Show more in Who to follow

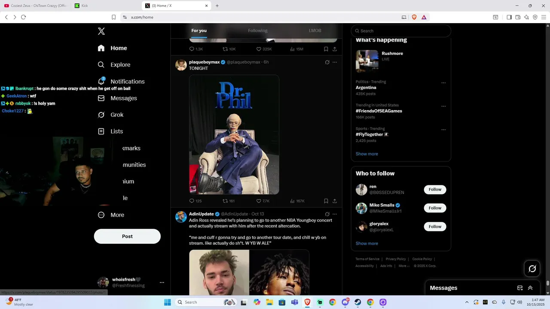[367, 244]
